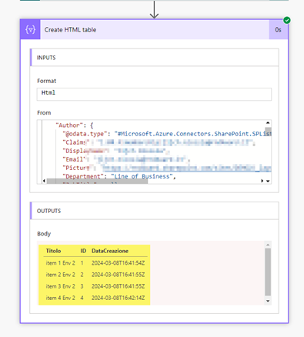Viewport: 304px width, 337px height.
Task: Click the 0s duration badge
Action: point(279,30)
